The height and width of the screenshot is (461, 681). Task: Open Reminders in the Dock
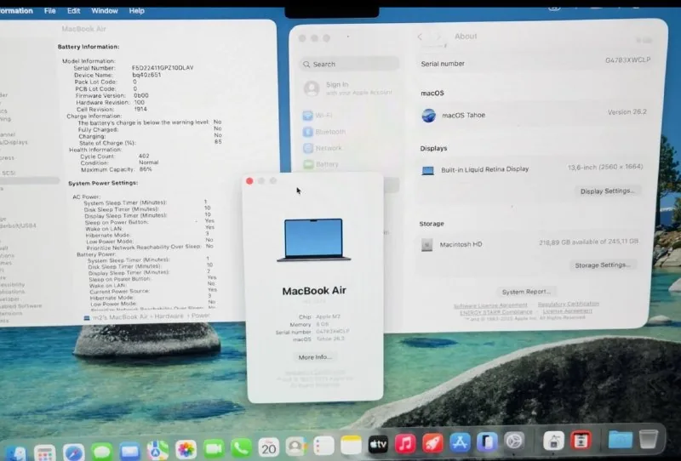[323, 446]
